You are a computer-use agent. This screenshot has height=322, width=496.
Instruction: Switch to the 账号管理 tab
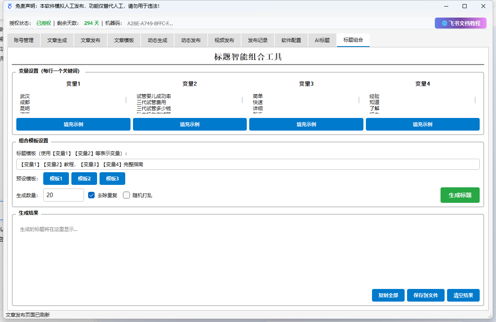click(24, 40)
